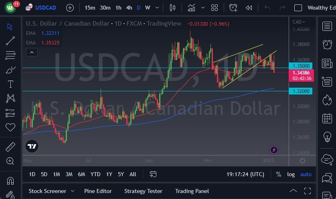The width and height of the screenshot is (336, 199).
Task: Click the heart favorites icon
Action: coord(10,127)
